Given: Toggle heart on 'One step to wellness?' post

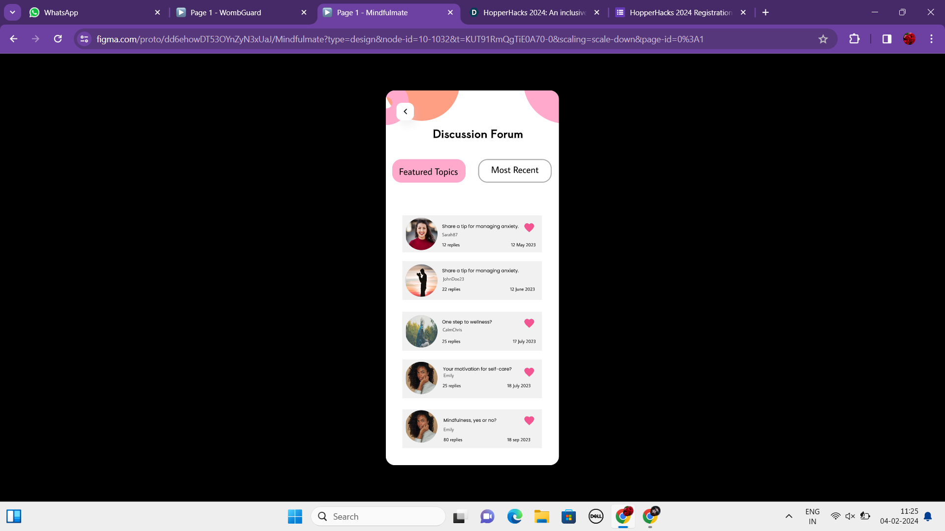Looking at the screenshot, I should coord(529,323).
